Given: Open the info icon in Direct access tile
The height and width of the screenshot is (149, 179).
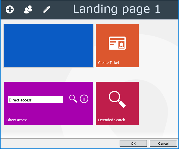Looking at the screenshot, I should coord(84,99).
